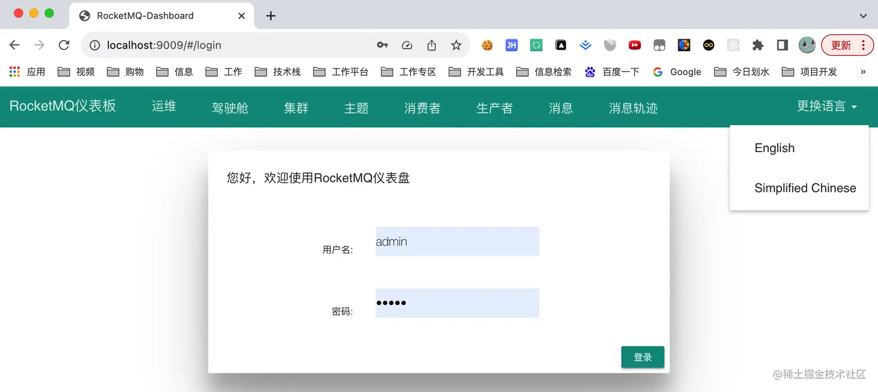The image size is (878, 392).
Task: Open the 集群 cluster nav item
Action: pyautogui.click(x=296, y=108)
